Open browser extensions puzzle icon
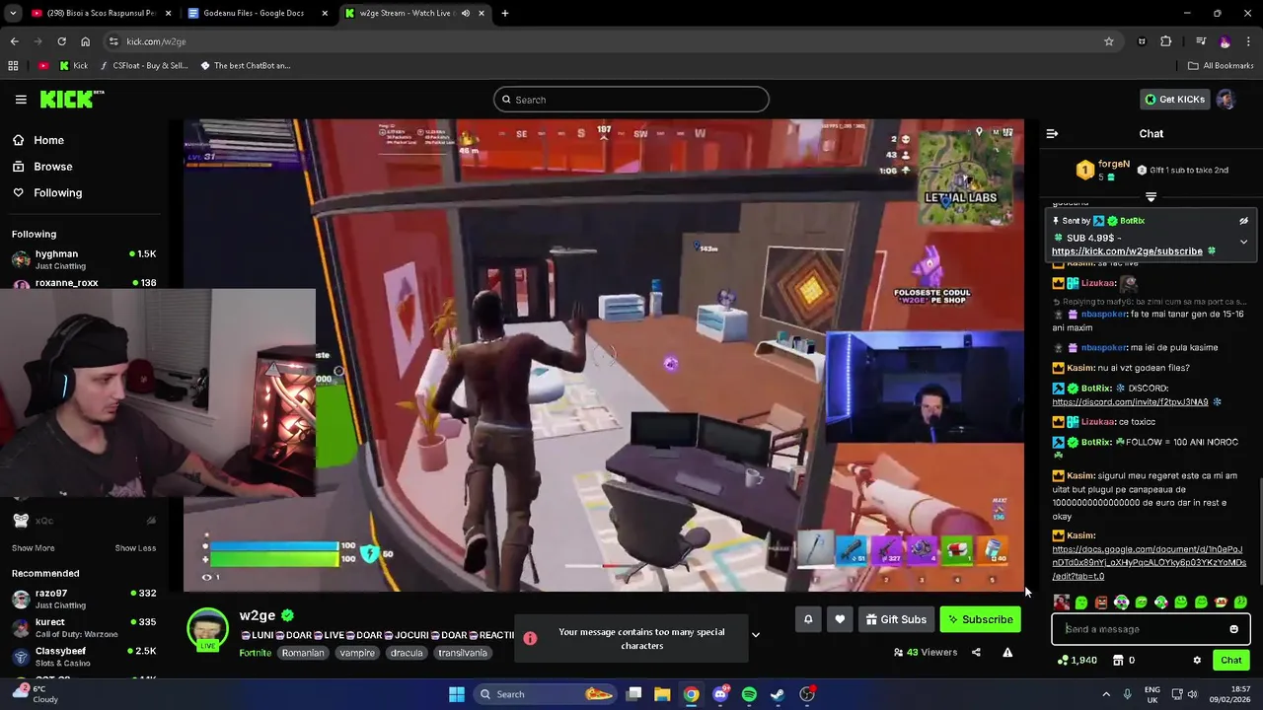 (x=1166, y=41)
